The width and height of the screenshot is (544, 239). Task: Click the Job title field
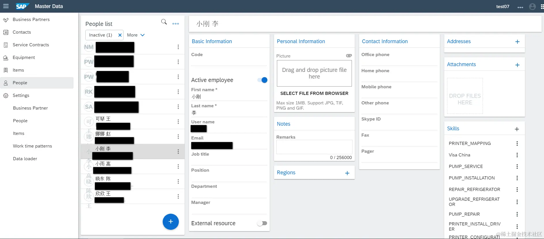pyautogui.click(x=229, y=161)
